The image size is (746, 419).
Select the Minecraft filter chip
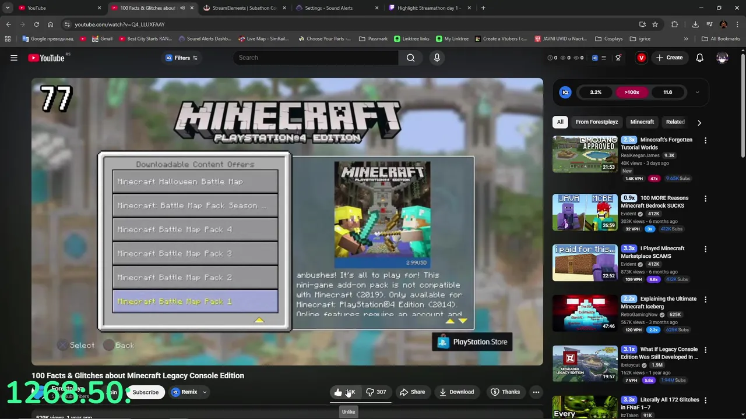click(642, 122)
